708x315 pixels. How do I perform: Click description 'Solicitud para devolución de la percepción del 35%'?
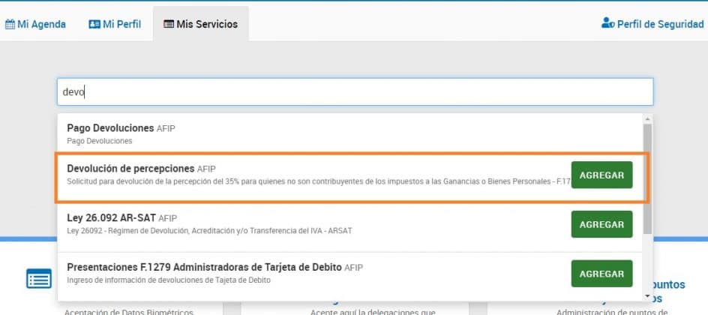coord(318,182)
